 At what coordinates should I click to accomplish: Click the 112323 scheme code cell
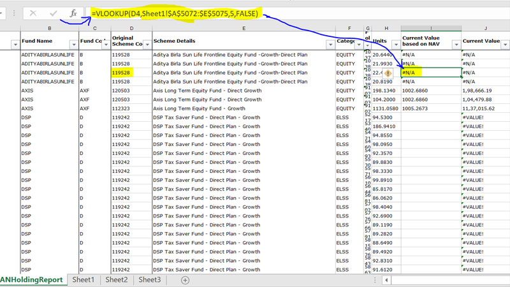(131, 108)
